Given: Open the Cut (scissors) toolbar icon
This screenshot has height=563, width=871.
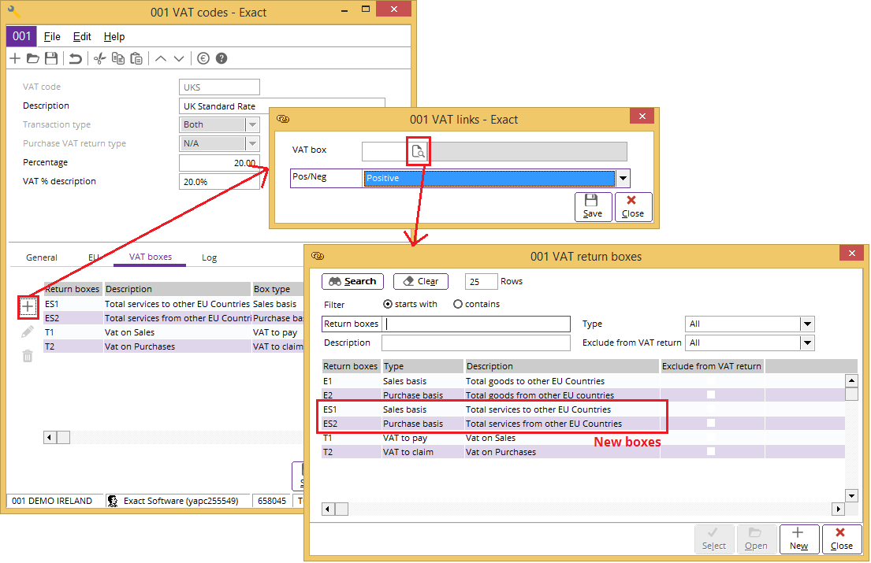Looking at the screenshot, I should (100, 57).
